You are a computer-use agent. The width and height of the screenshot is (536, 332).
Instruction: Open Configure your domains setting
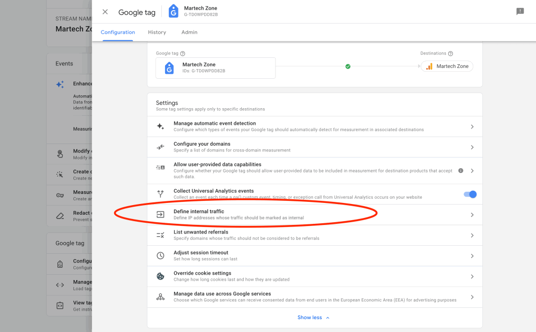click(x=315, y=147)
